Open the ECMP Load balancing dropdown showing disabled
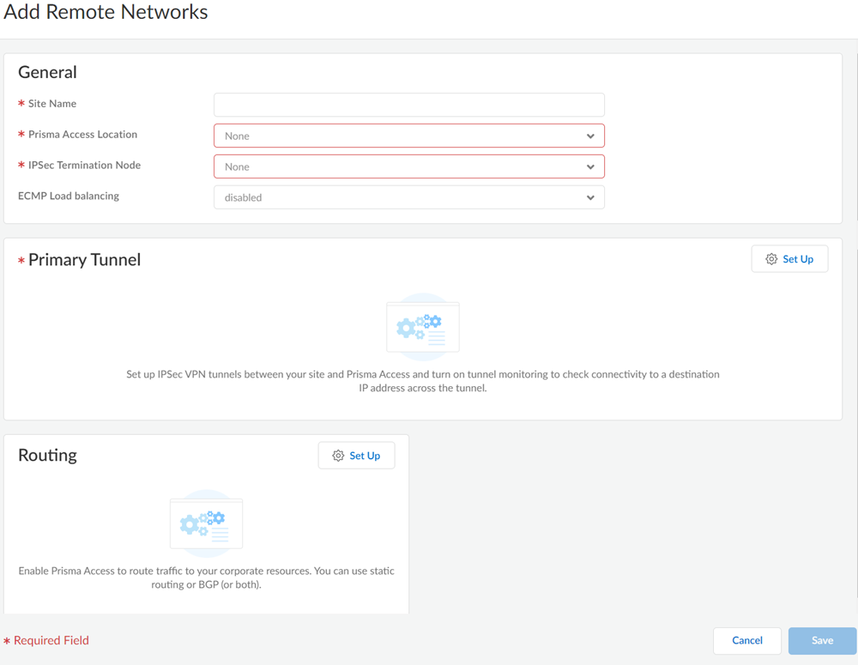The width and height of the screenshot is (858, 665). click(408, 197)
